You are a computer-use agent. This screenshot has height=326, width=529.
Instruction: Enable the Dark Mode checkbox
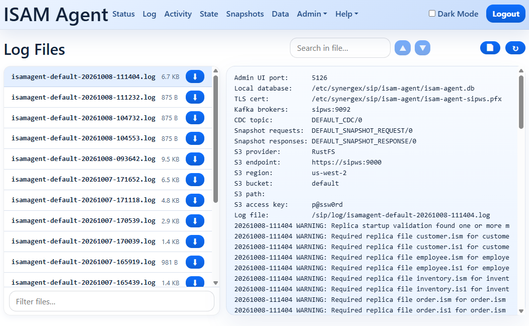pyautogui.click(x=432, y=14)
